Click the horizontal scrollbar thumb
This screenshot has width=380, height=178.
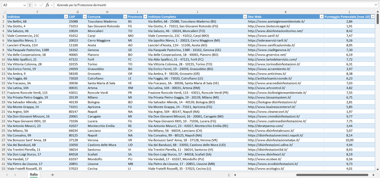pyautogui.click(x=332, y=175)
